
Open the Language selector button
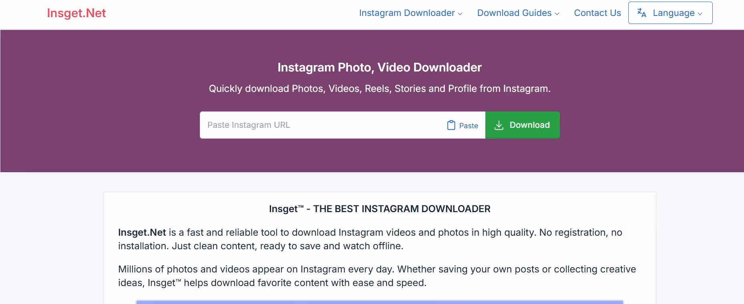670,13
